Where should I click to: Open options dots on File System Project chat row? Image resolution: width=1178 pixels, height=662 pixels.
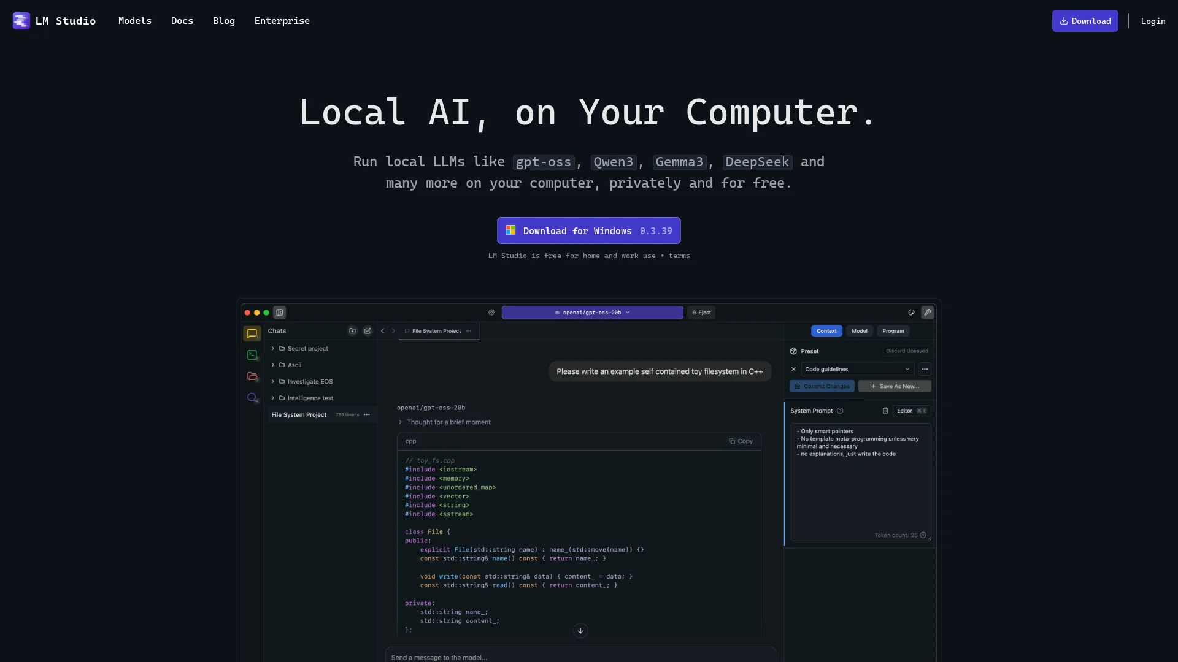(367, 415)
